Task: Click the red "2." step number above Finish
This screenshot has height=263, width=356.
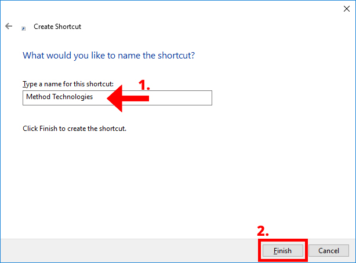Action: pos(263,230)
